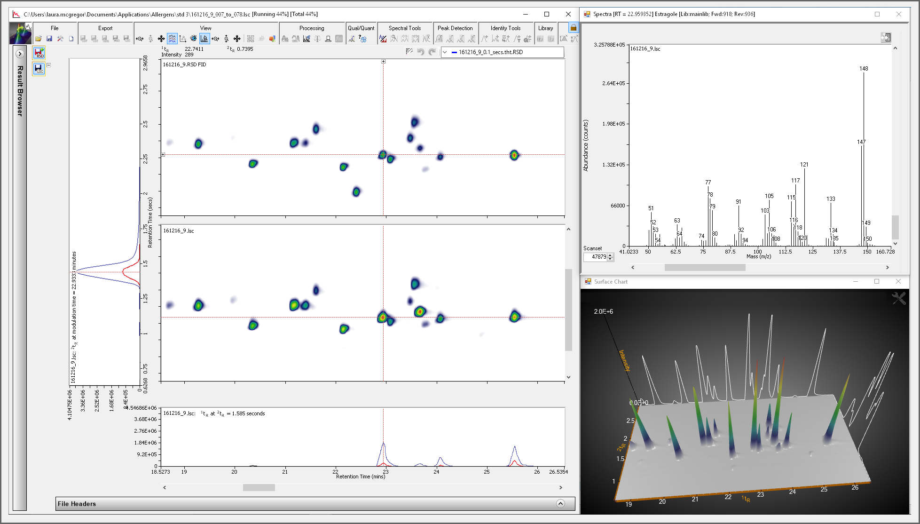Click the blue floppy save icon under File

[x=49, y=39]
